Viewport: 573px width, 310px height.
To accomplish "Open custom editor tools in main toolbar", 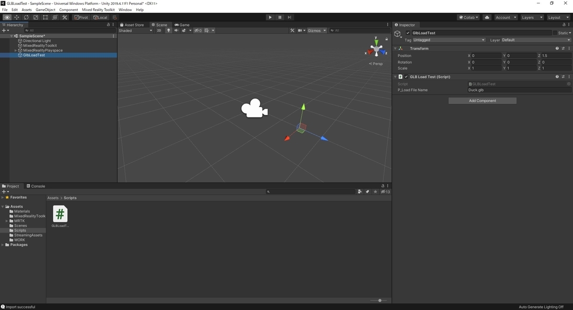I will click(65, 18).
